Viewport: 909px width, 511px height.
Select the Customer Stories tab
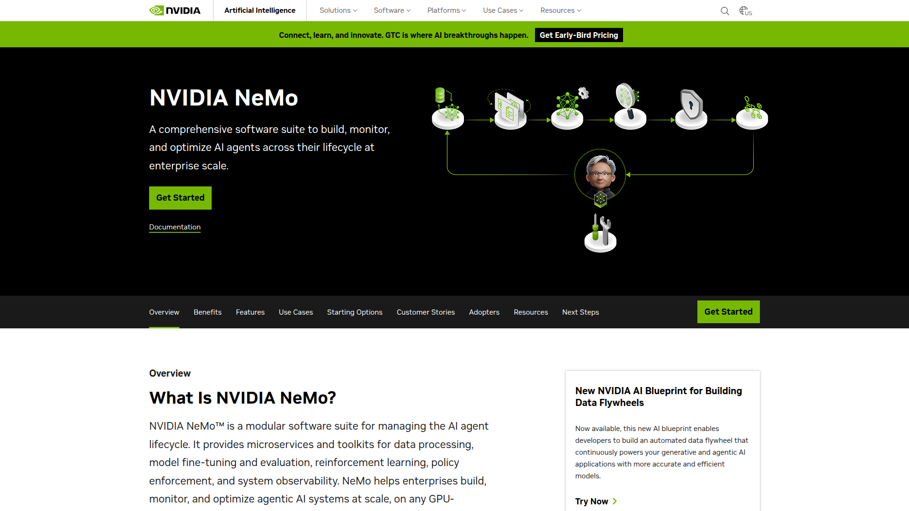pyautogui.click(x=425, y=312)
